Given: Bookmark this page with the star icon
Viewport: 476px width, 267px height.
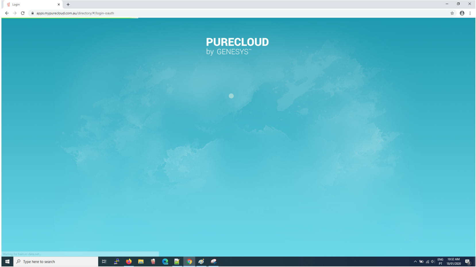Looking at the screenshot, I should (x=452, y=13).
